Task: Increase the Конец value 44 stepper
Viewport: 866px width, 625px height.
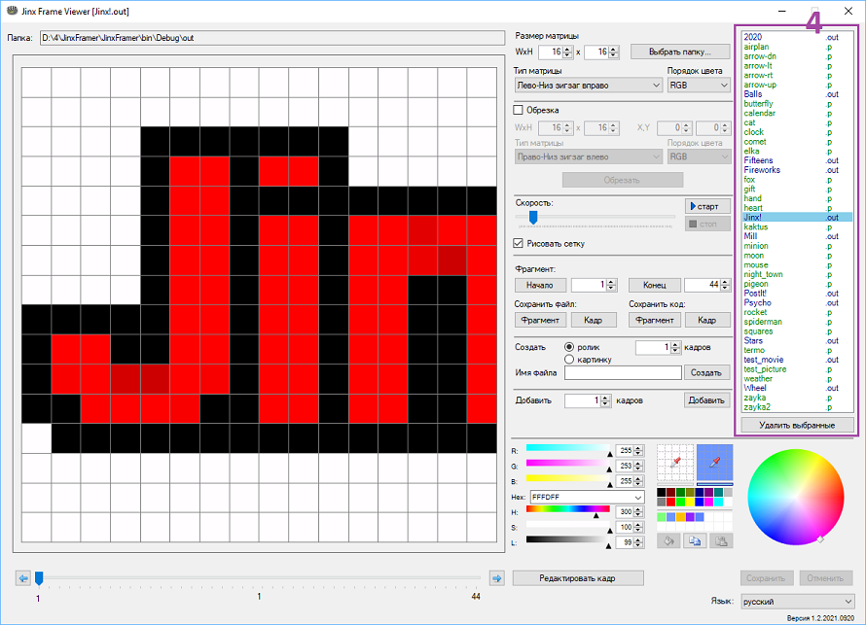Action: pos(725,282)
